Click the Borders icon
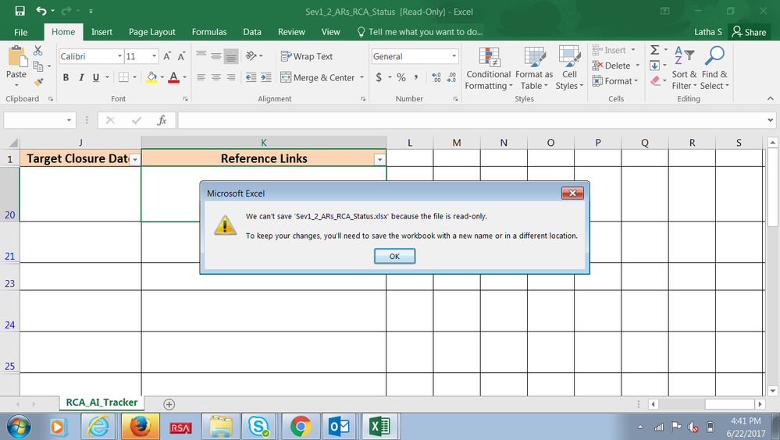Viewport: 780px width, 440px height. pyautogui.click(x=123, y=77)
